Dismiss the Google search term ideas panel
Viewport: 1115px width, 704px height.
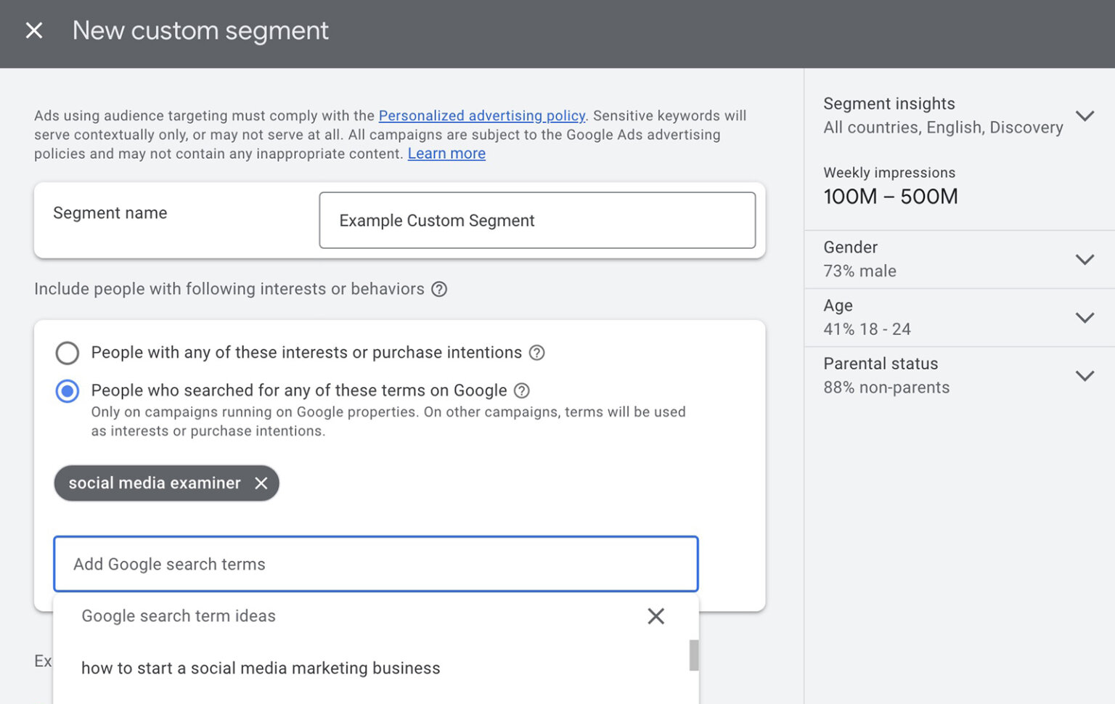click(655, 615)
